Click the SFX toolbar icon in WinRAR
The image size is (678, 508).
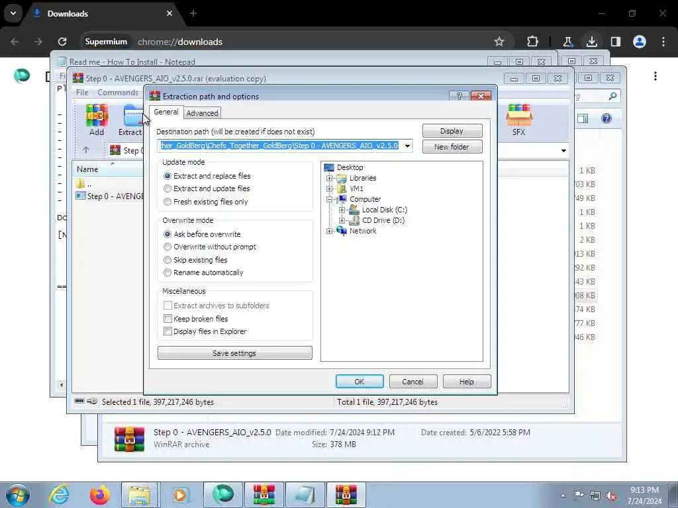[519, 120]
